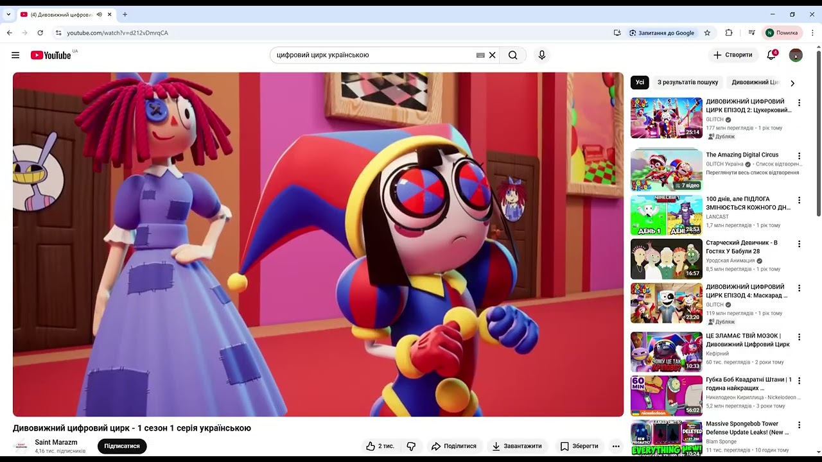
Task: Select the Дивовижний Ци... filter chip
Action: [755, 82]
